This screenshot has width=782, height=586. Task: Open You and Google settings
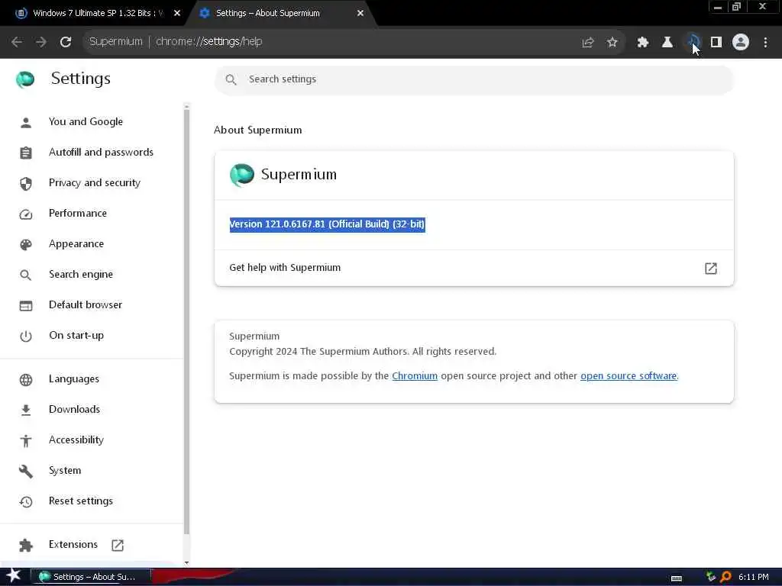pyautogui.click(x=86, y=121)
